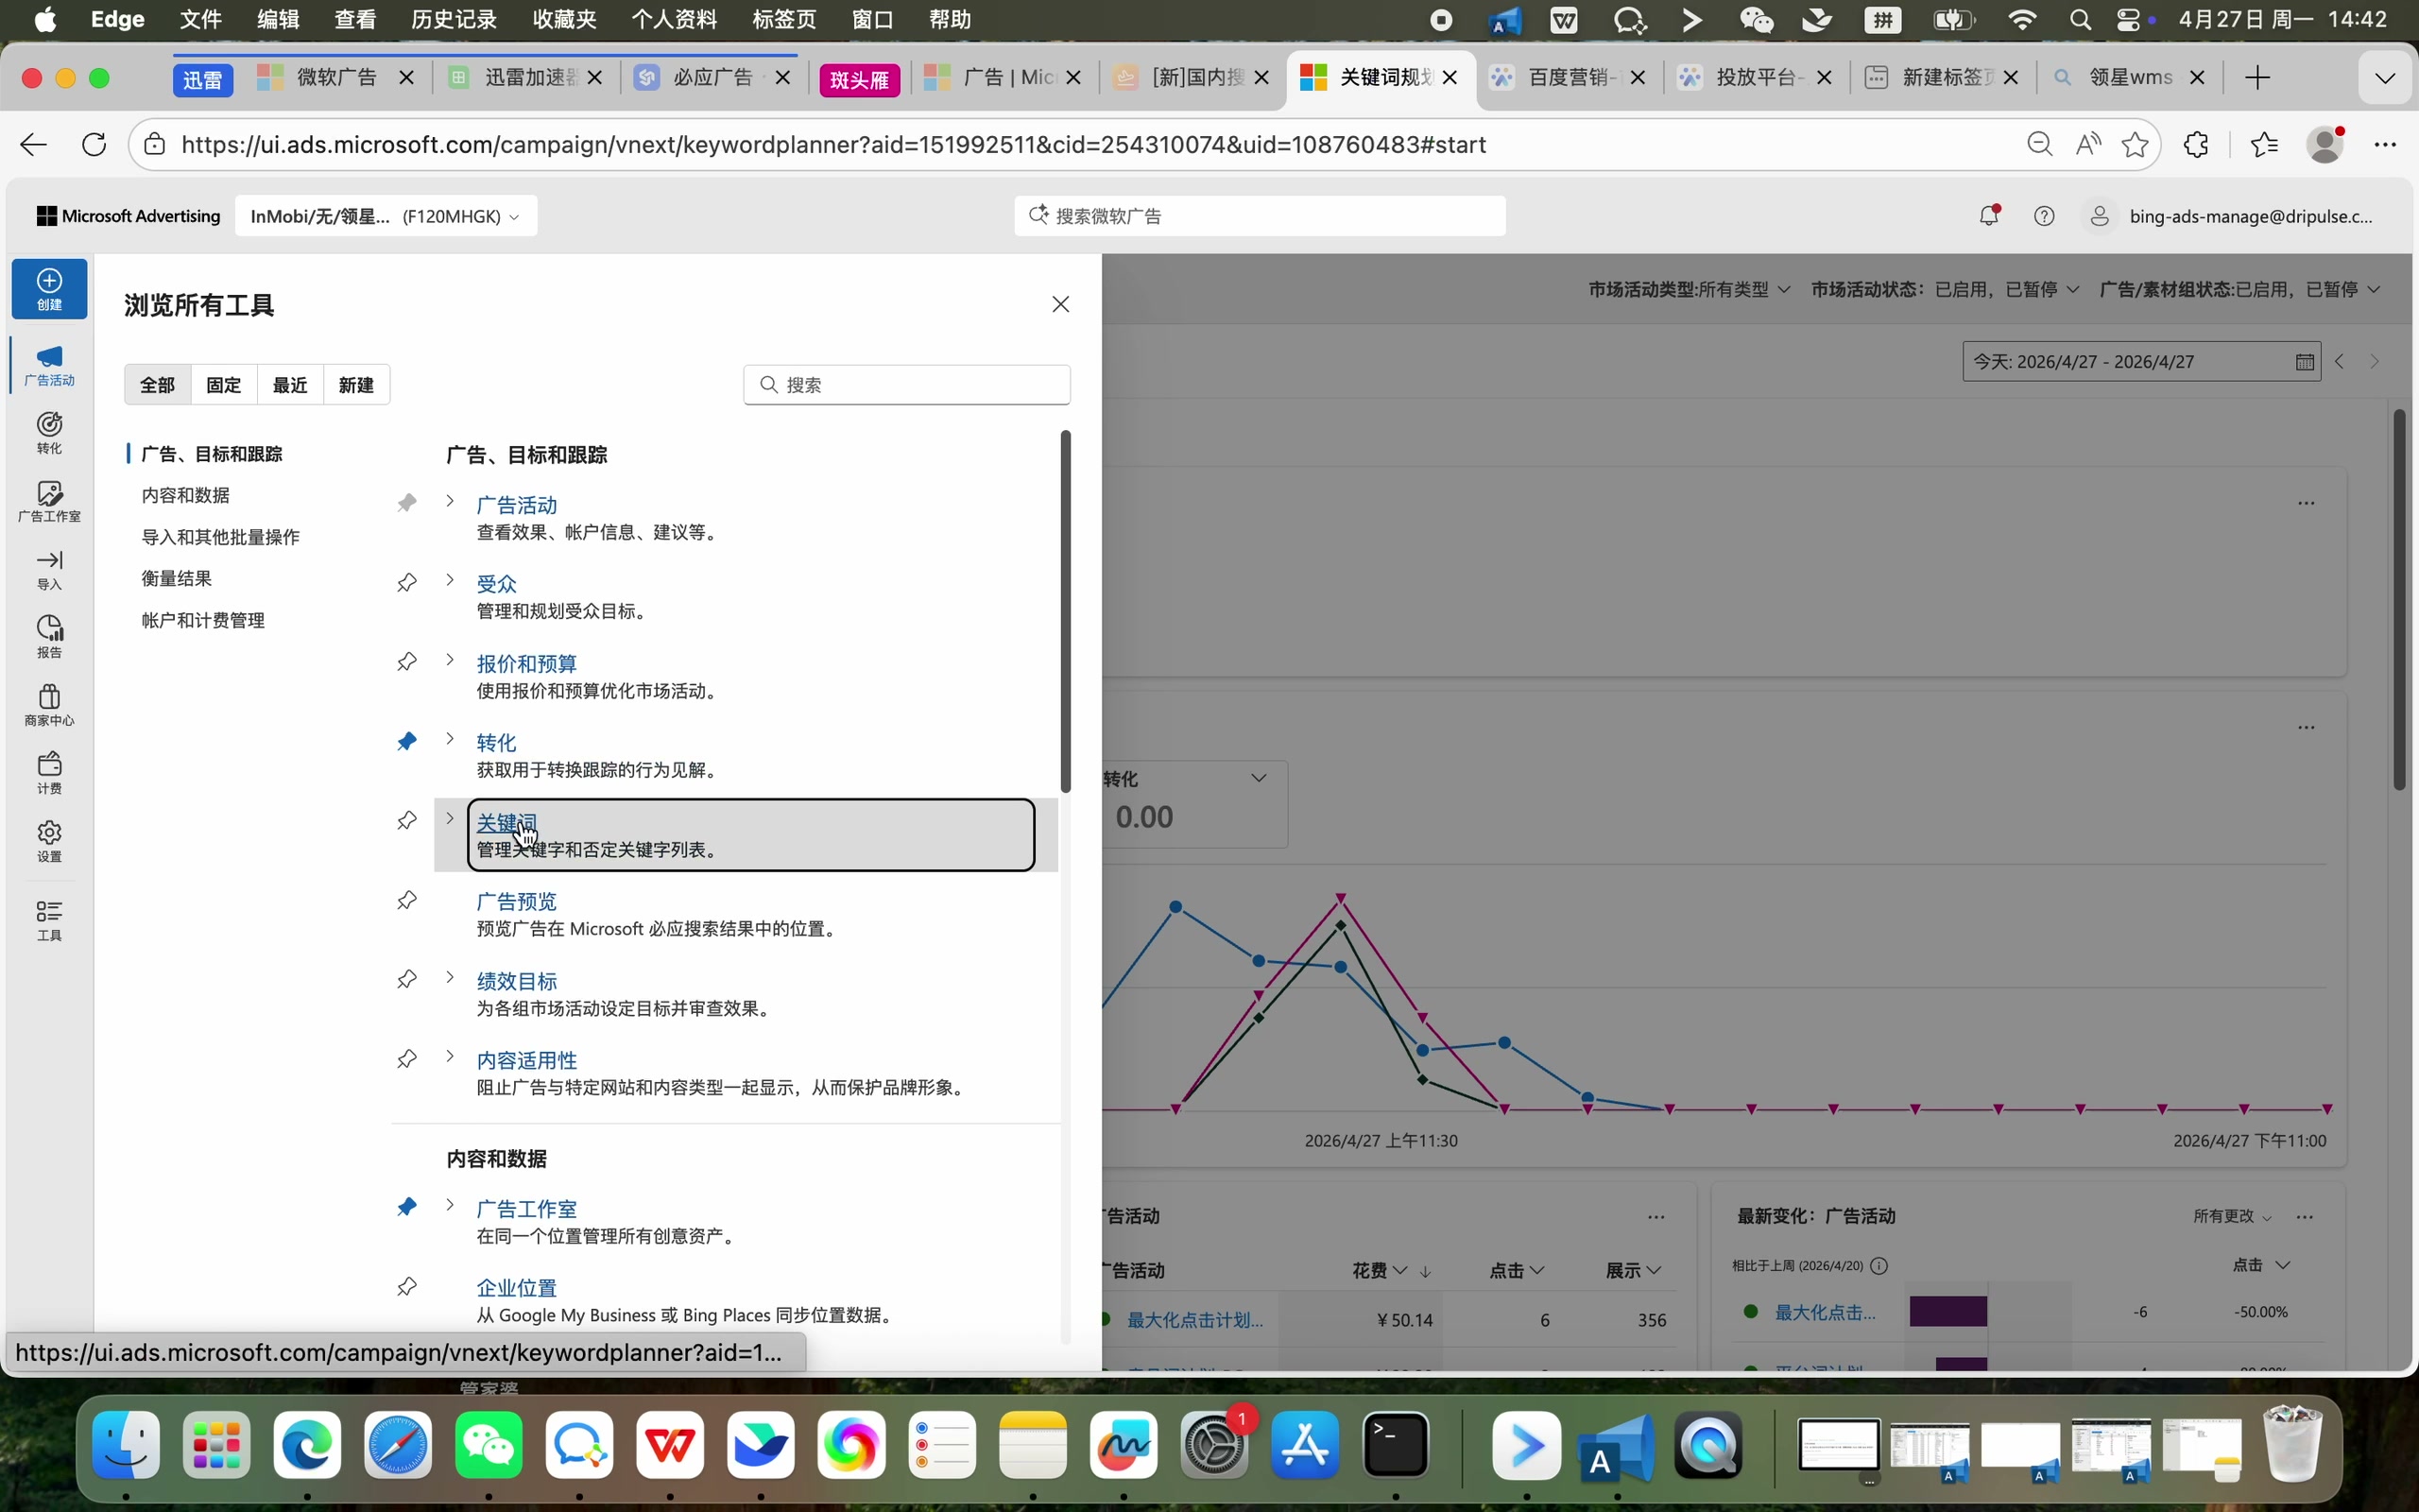Unpin the 转化 tool

coord(407,741)
